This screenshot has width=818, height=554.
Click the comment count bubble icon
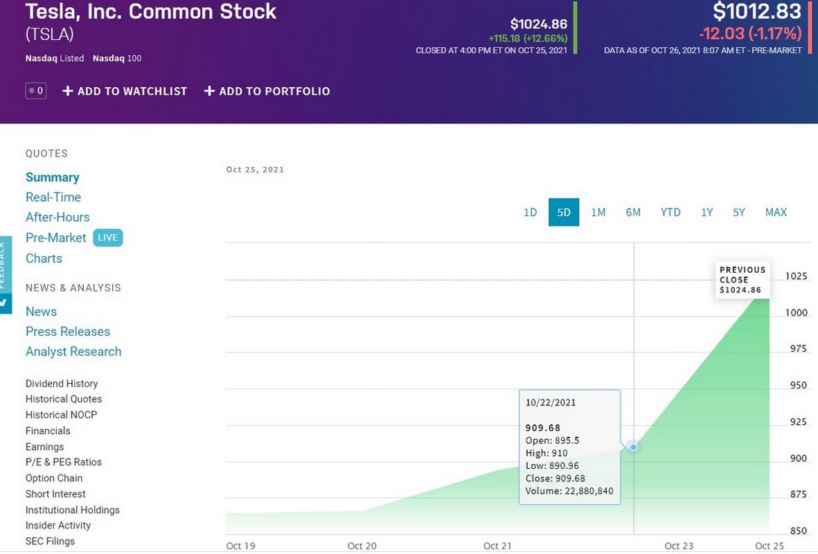[36, 91]
